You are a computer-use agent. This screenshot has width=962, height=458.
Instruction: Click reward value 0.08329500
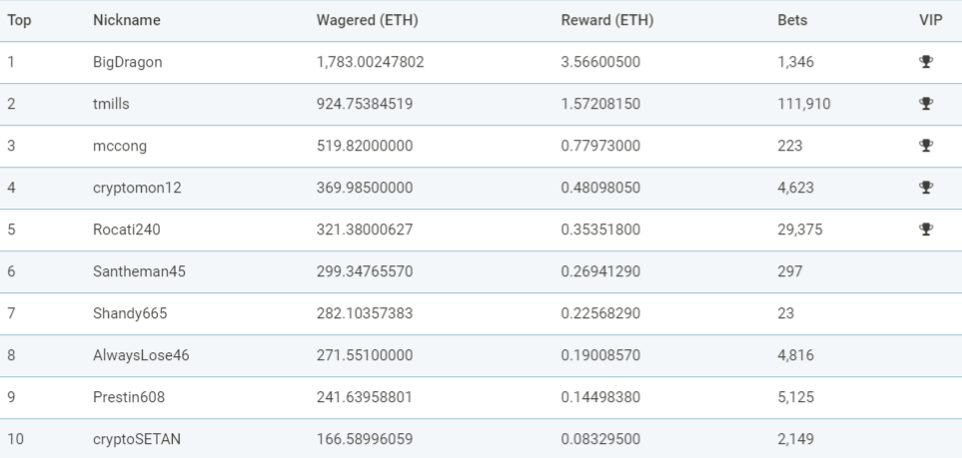[600, 439]
